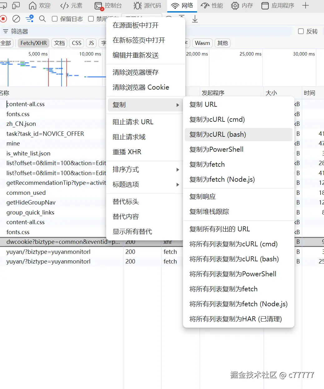
Task: Choose 将所有列表复制为cURL (cmd)
Action: tap(238, 244)
